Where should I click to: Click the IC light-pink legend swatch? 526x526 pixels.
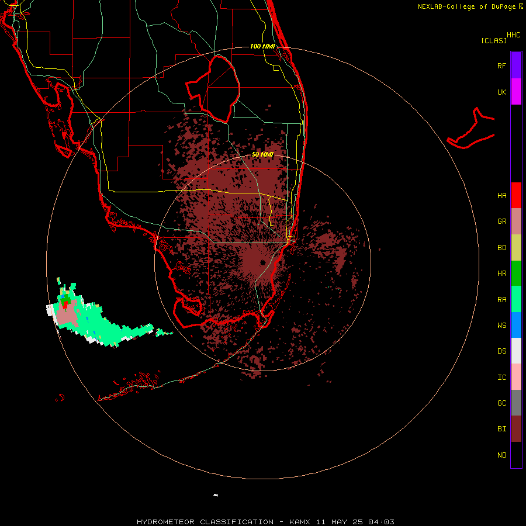pos(516,377)
